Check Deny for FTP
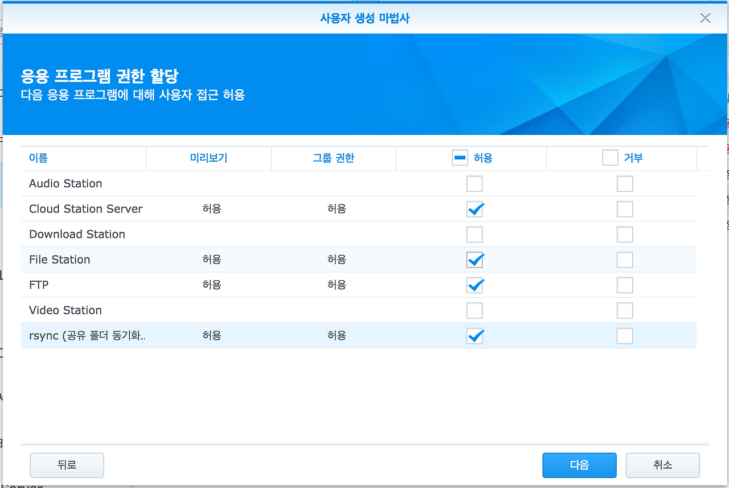Image resolution: width=729 pixels, height=488 pixels. tap(624, 285)
